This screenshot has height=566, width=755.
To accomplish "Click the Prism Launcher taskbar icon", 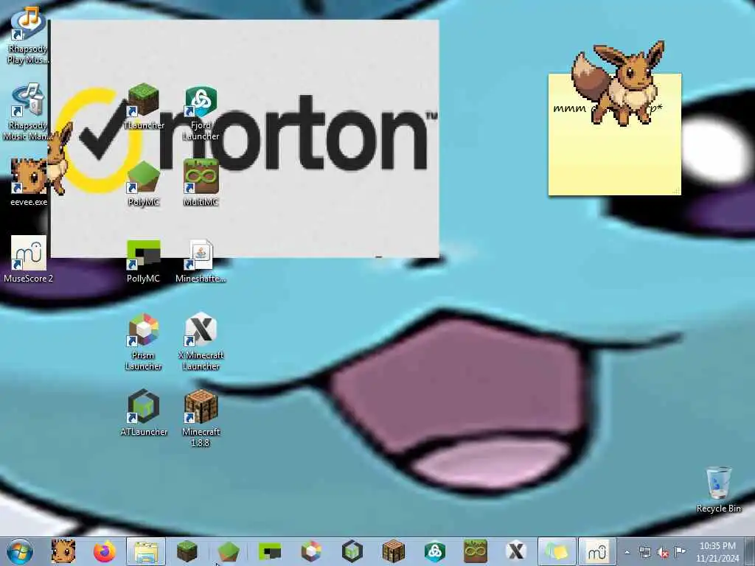I will [311, 551].
